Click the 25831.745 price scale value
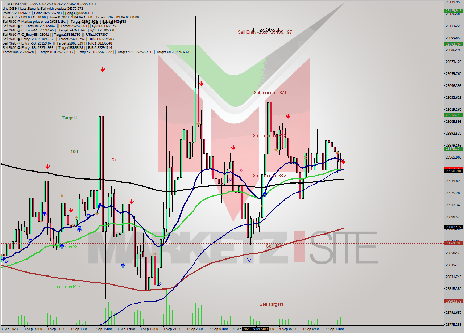The image size is (464, 333). (453, 277)
